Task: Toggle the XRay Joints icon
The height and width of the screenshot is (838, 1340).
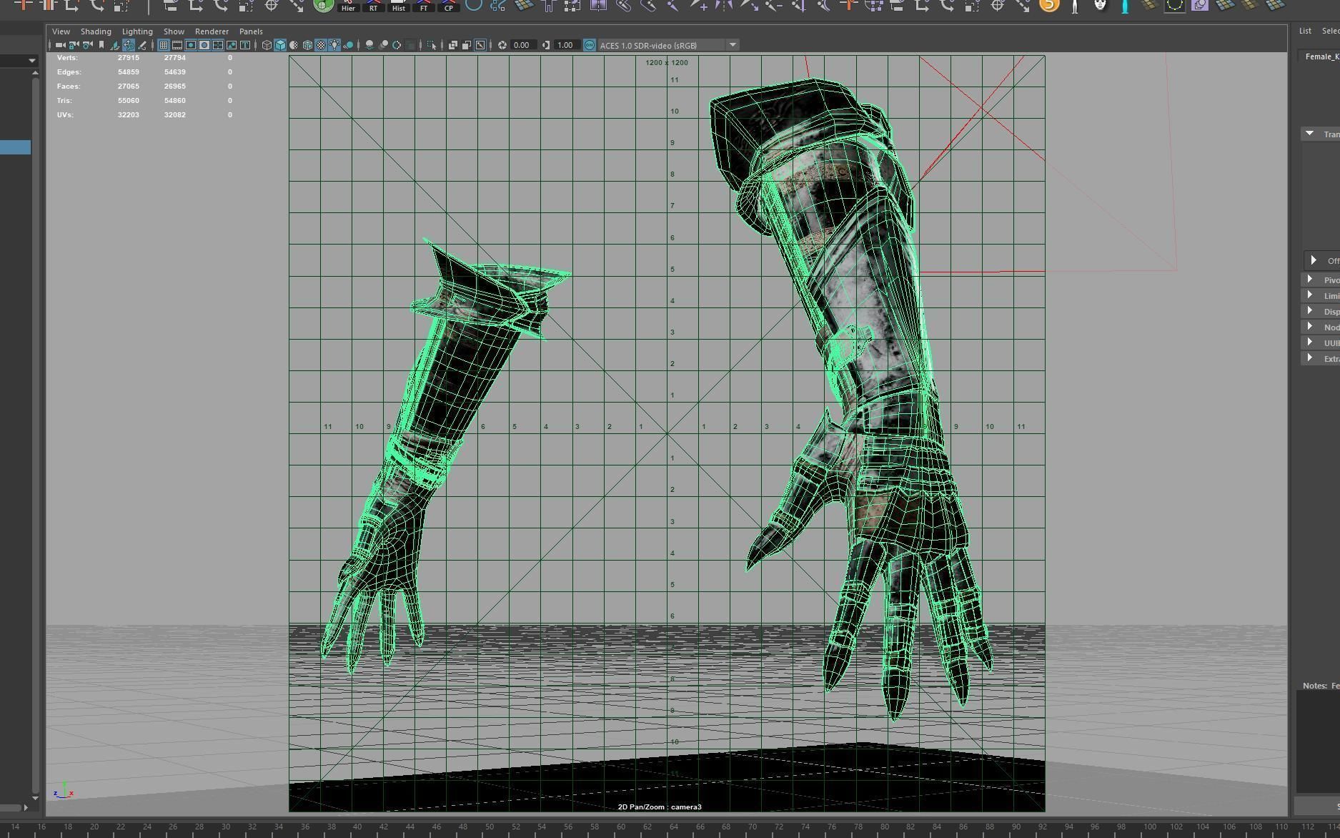Action: 480,45
